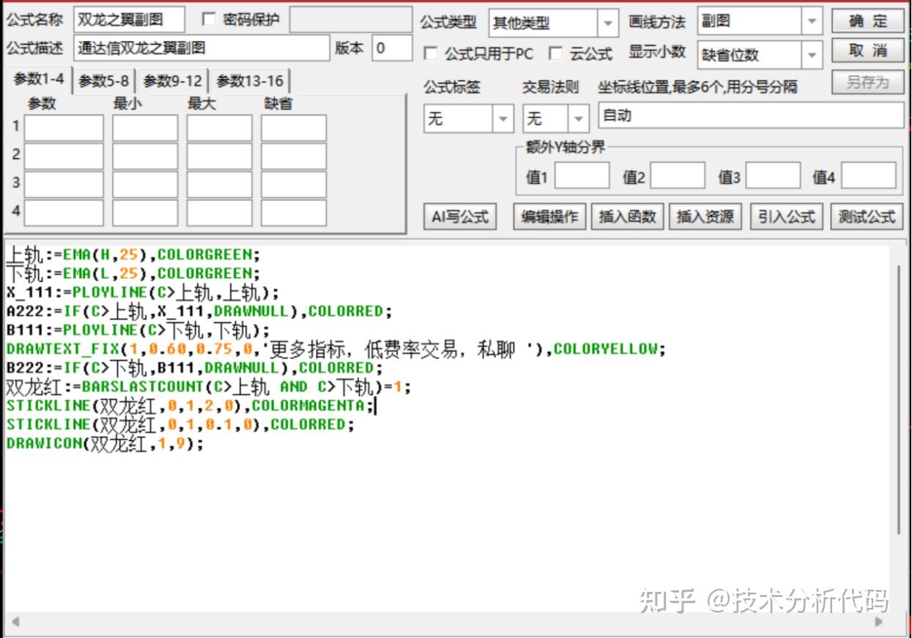Click the 值3 Y-axis boundary field
This screenshot has width=912, height=638.
point(773,177)
